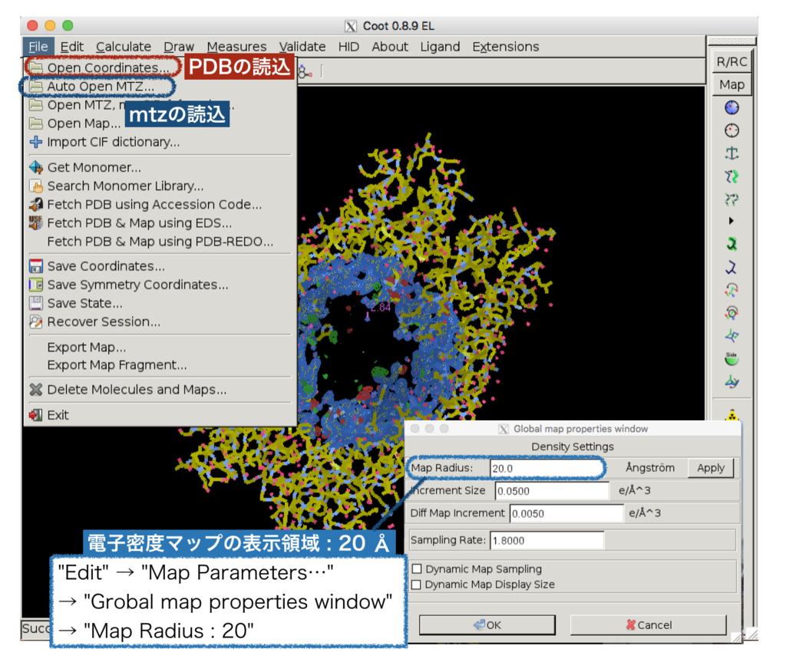Click the R/RC toolbar button

tap(732, 61)
